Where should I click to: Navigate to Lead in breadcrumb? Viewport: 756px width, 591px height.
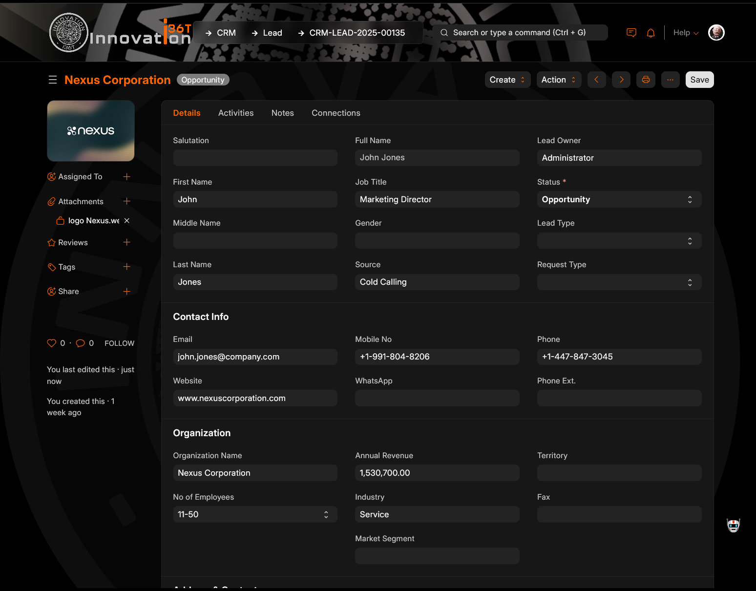272,33
